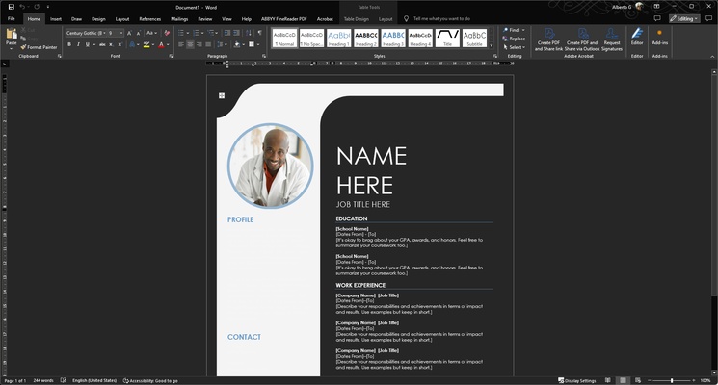Toggle Underline formatting
The width and height of the screenshot is (718, 385).
[x=87, y=45]
